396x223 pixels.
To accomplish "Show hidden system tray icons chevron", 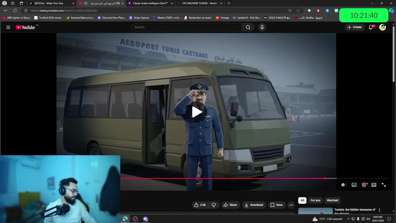I will 348,219.
